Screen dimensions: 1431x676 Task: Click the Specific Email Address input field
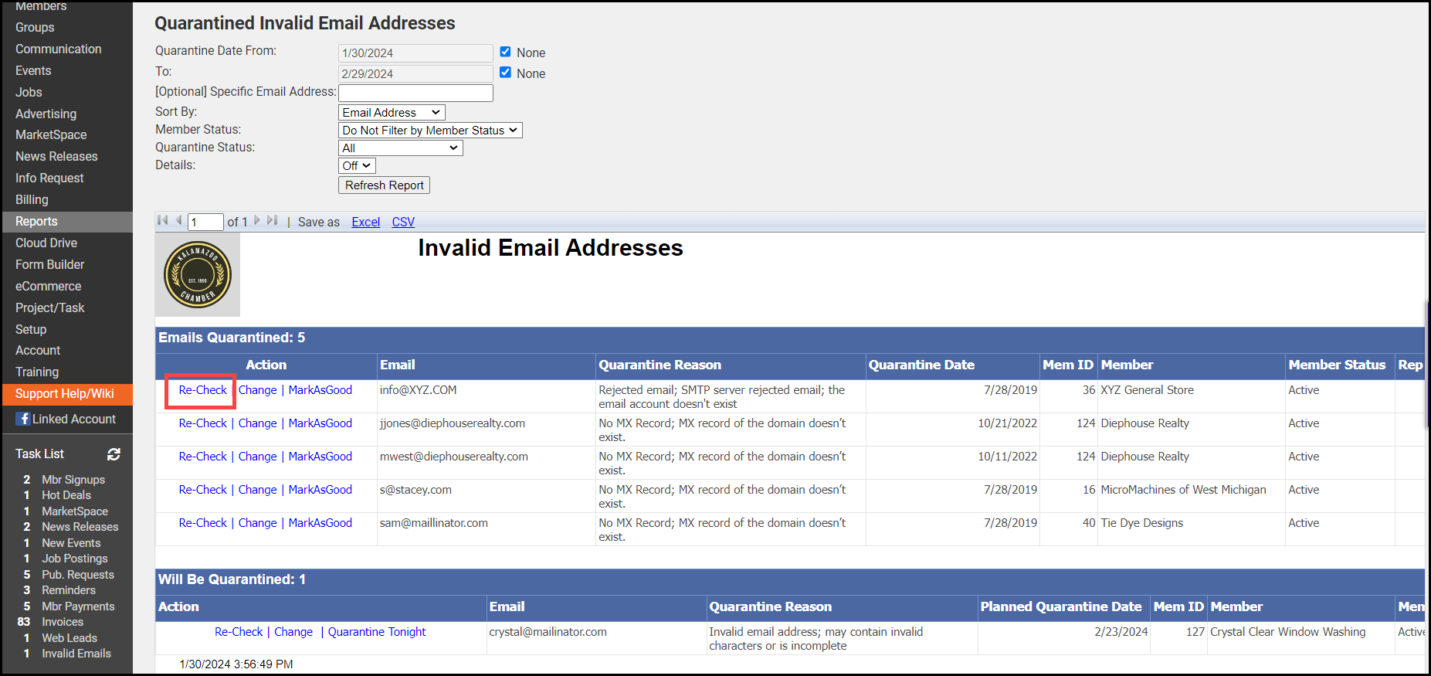(x=415, y=93)
